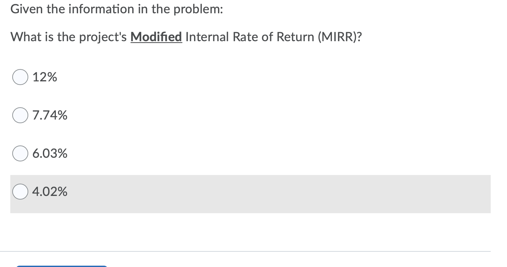Click the bolded word Modified in the question

coord(156,37)
